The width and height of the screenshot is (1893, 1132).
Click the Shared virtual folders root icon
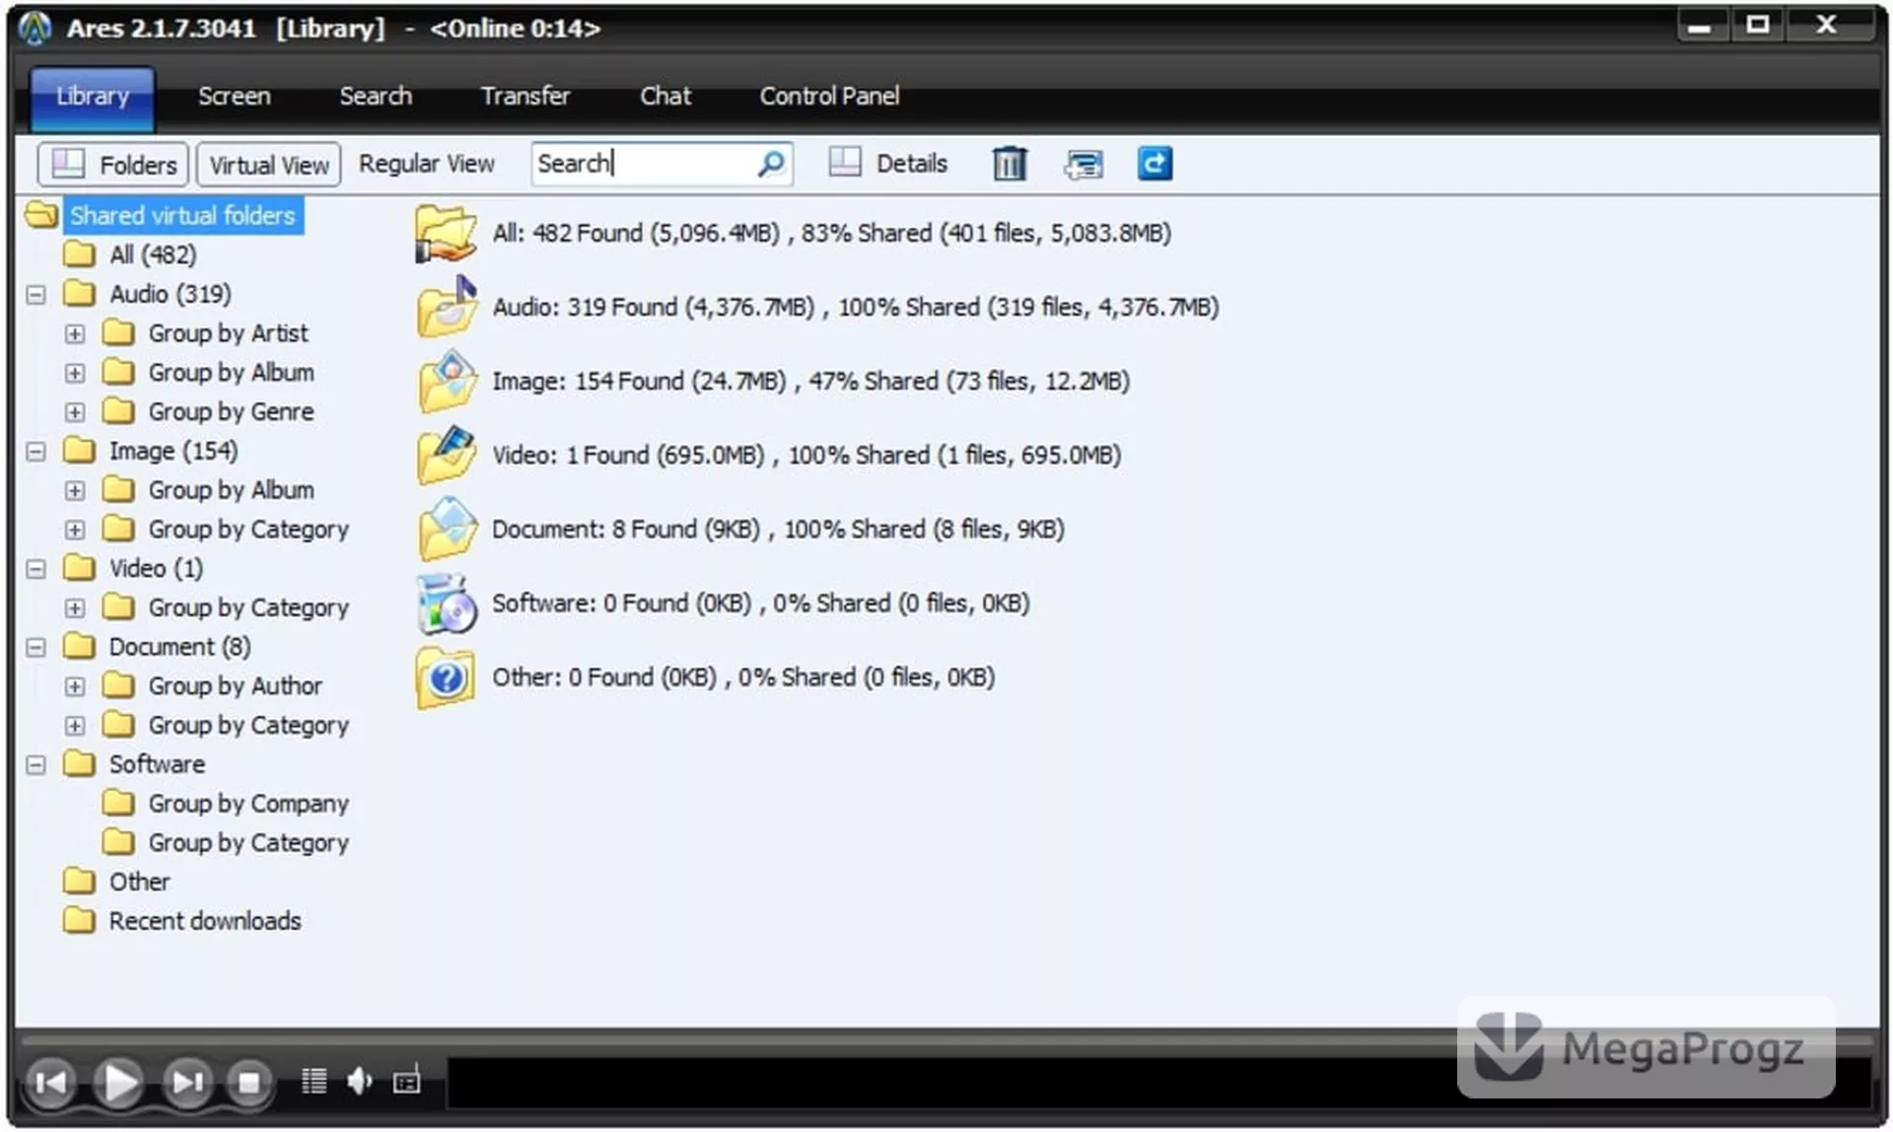41,214
